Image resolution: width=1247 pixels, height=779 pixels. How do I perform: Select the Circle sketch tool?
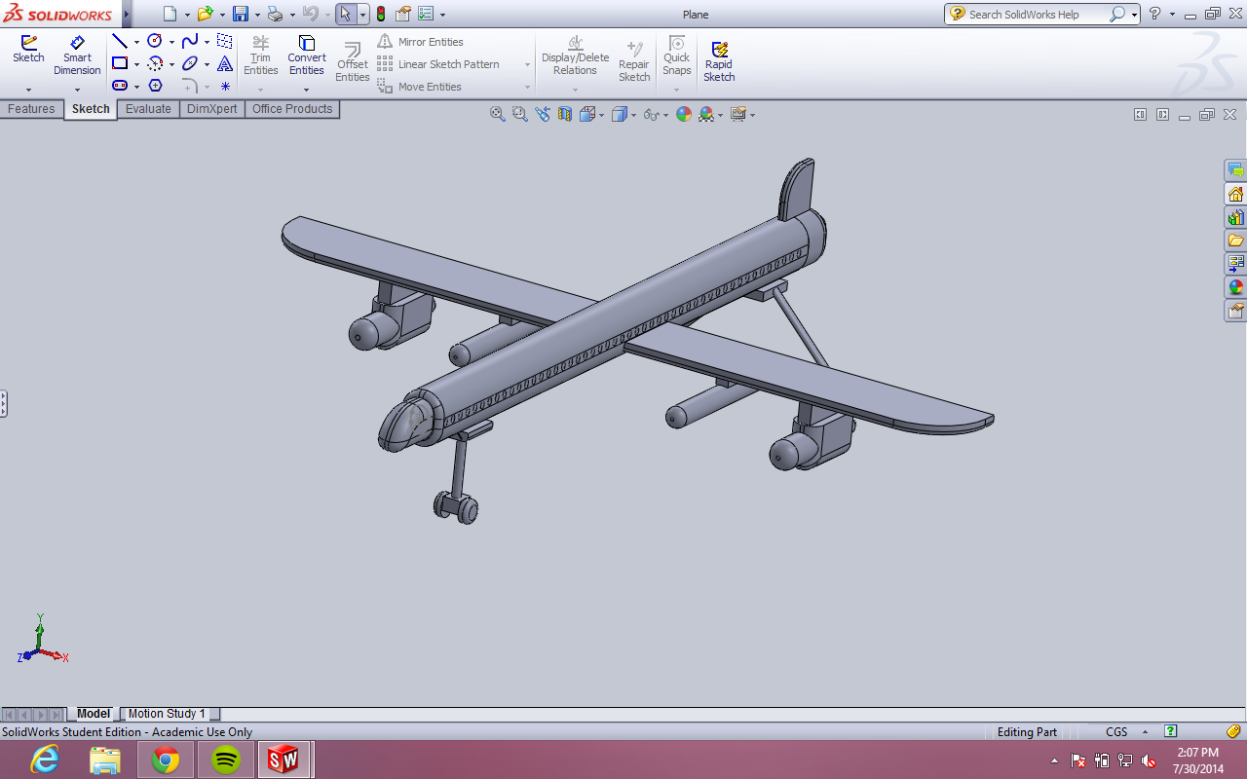tap(155, 41)
